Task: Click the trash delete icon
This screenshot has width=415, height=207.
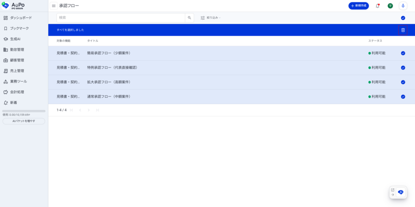Action: tap(403, 30)
